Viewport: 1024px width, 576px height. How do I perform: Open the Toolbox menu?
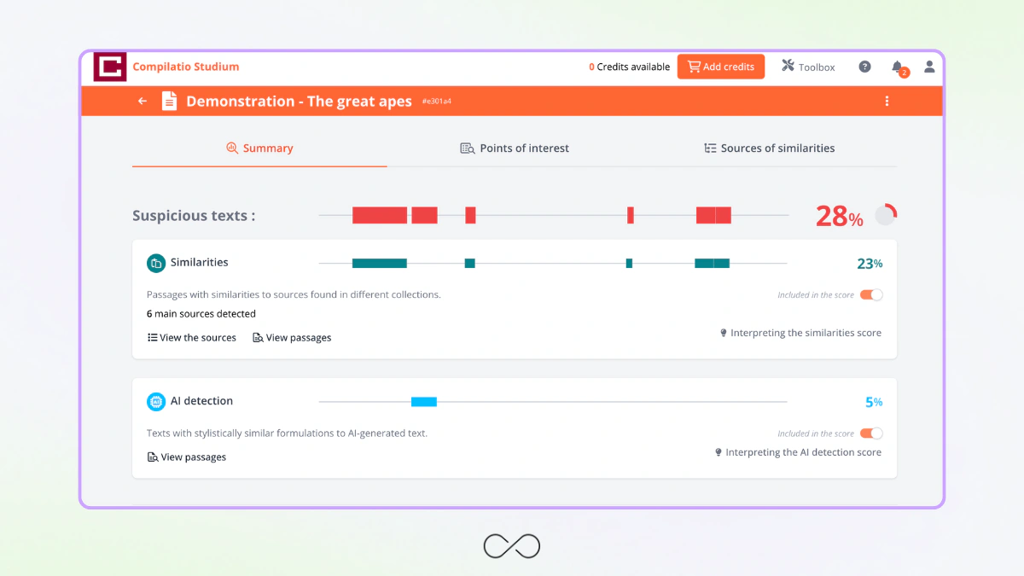coord(808,67)
